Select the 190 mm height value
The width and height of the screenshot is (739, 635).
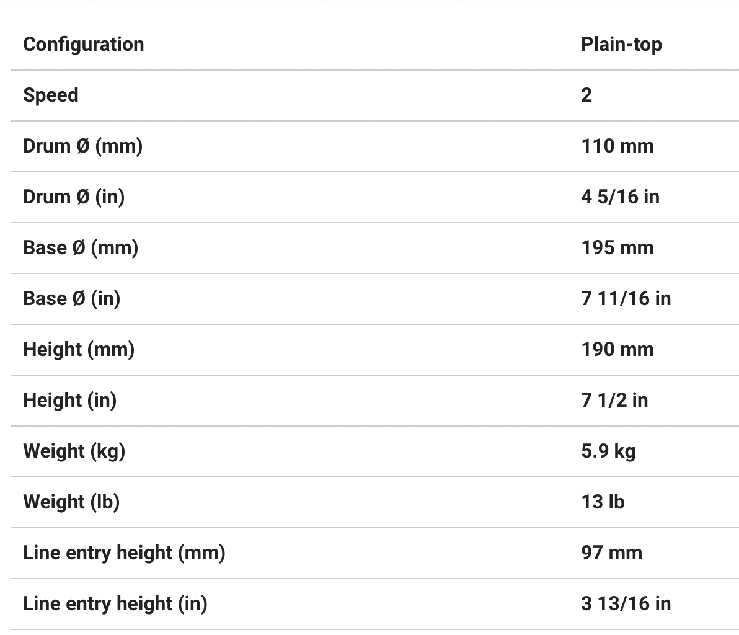(x=617, y=350)
